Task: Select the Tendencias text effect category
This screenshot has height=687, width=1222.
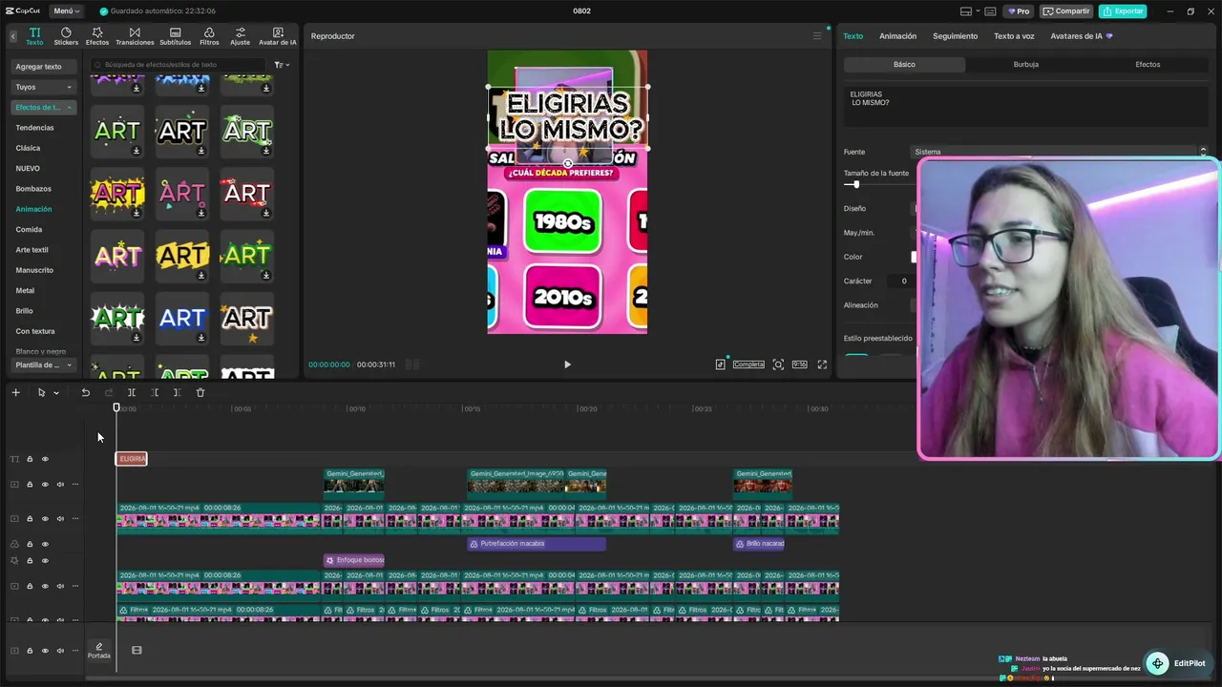Action: (x=34, y=128)
